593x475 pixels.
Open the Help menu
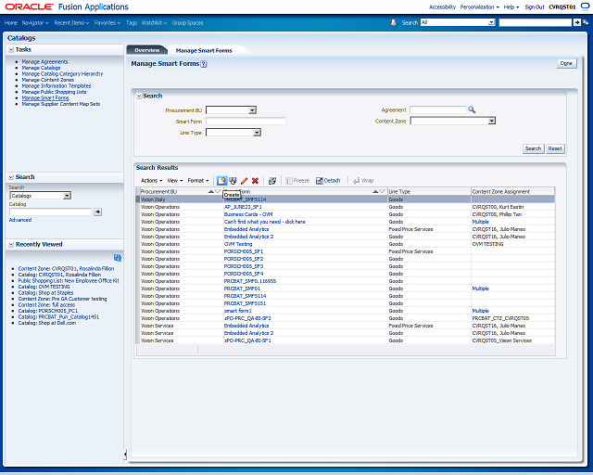pyautogui.click(x=511, y=6)
